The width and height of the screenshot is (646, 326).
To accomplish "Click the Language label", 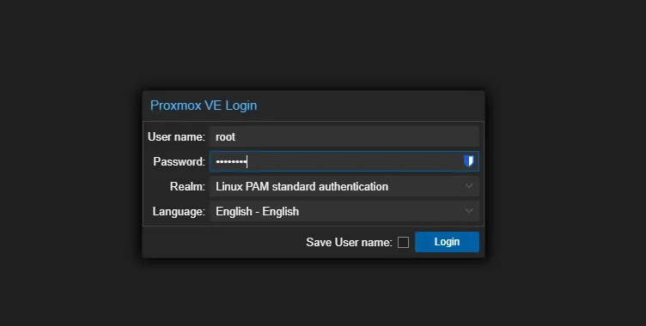I will pyautogui.click(x=179, y=212).
